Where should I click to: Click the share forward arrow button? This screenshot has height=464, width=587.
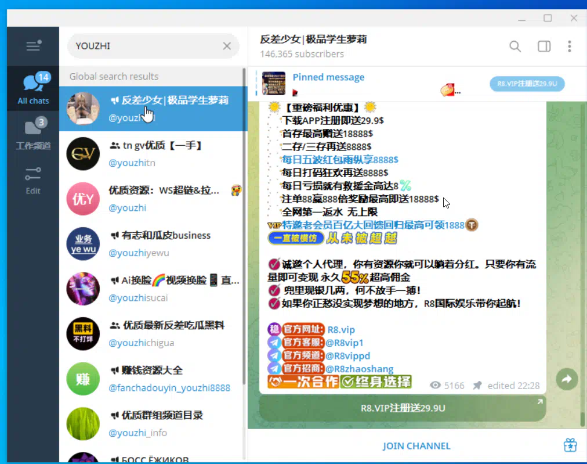tap(567, 379)
